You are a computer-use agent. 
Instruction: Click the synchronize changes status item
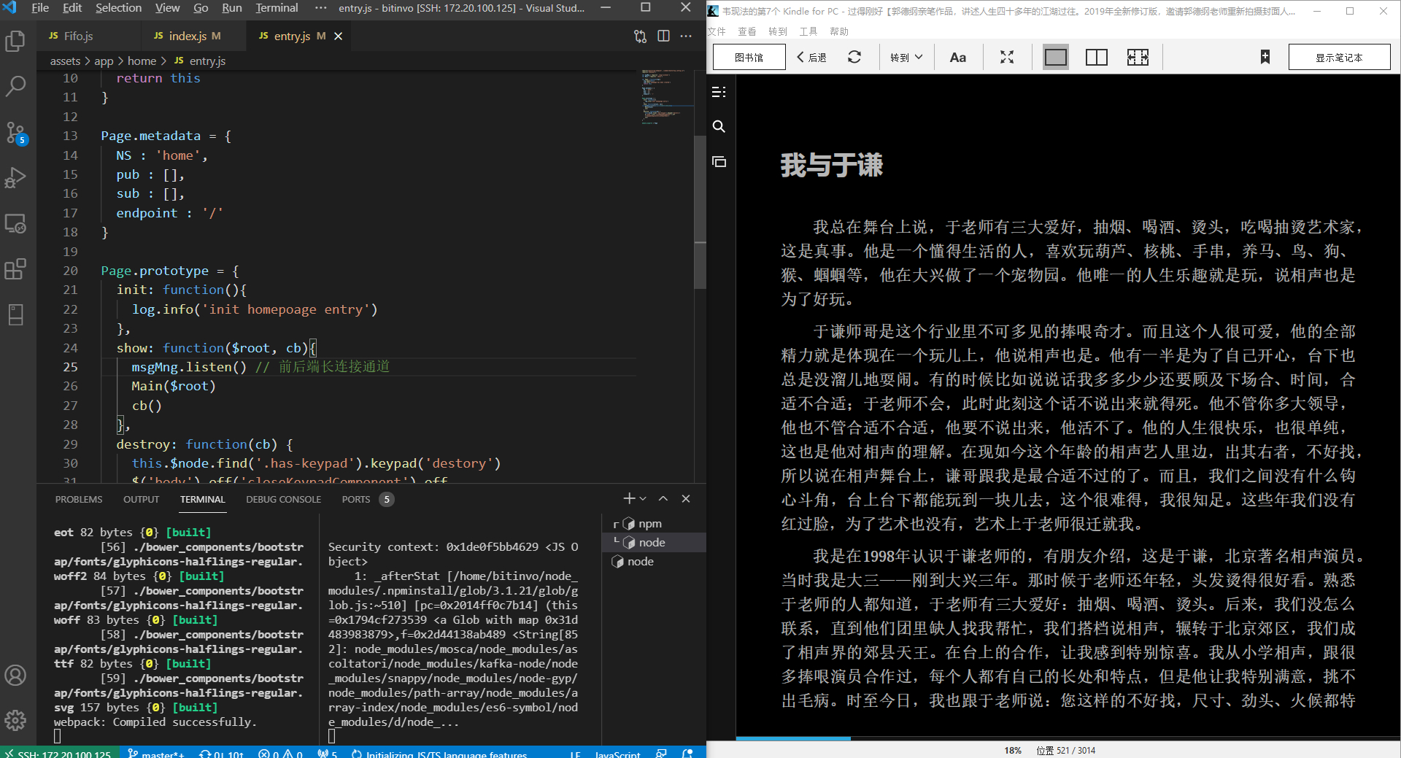coord(222,753)
